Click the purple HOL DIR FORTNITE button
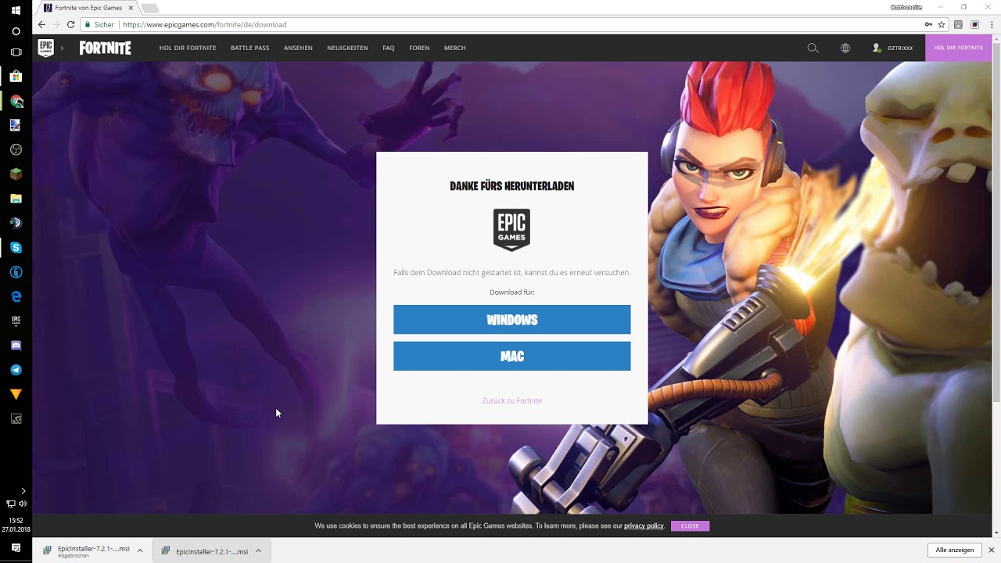Screen dimensions: 1001x563 pyautogui.click(x=958, y=48)
